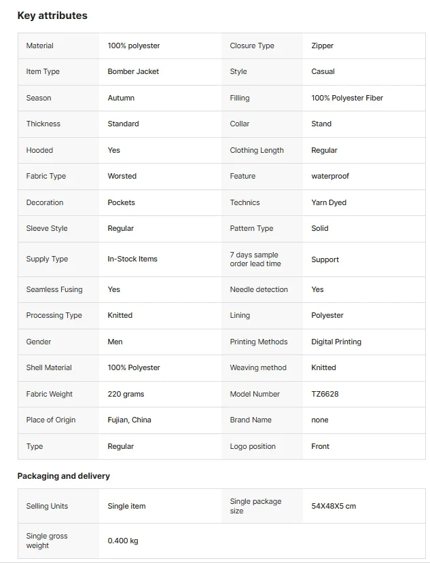This screenshot has width=430, height=563.
Task: Select the Zipper closure value
Action: [x=322, y=46]
